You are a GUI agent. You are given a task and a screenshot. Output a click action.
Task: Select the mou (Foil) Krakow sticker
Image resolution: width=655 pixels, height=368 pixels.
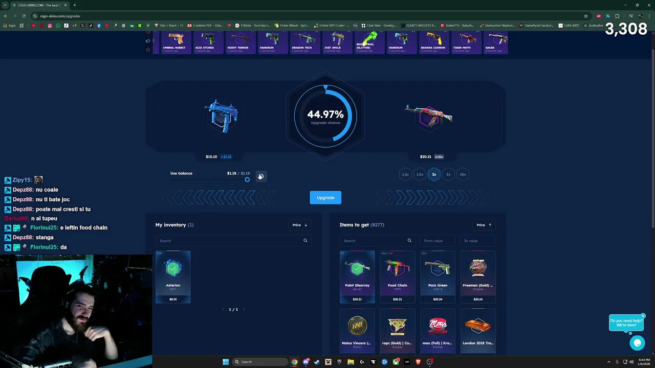(x=438, y=331)
